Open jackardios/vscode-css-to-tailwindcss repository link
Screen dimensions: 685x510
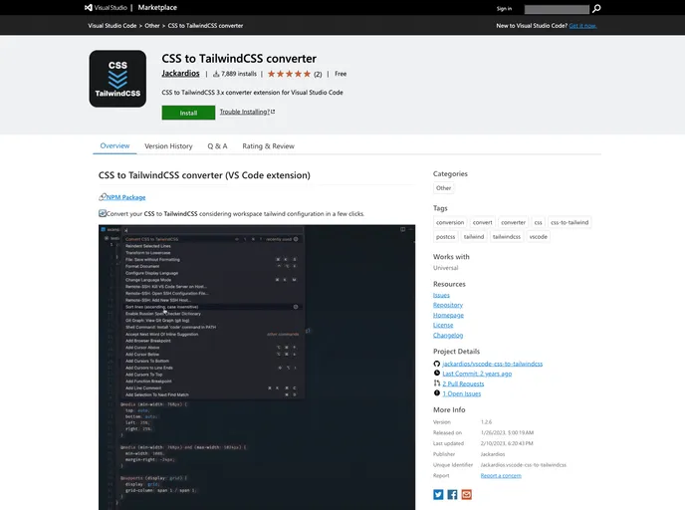[492, 364]
